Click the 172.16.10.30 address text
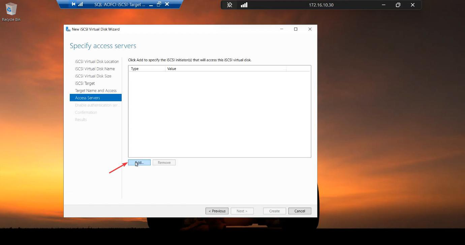The width and height of the screenshot is (465, 245). [x=321, y=5]
